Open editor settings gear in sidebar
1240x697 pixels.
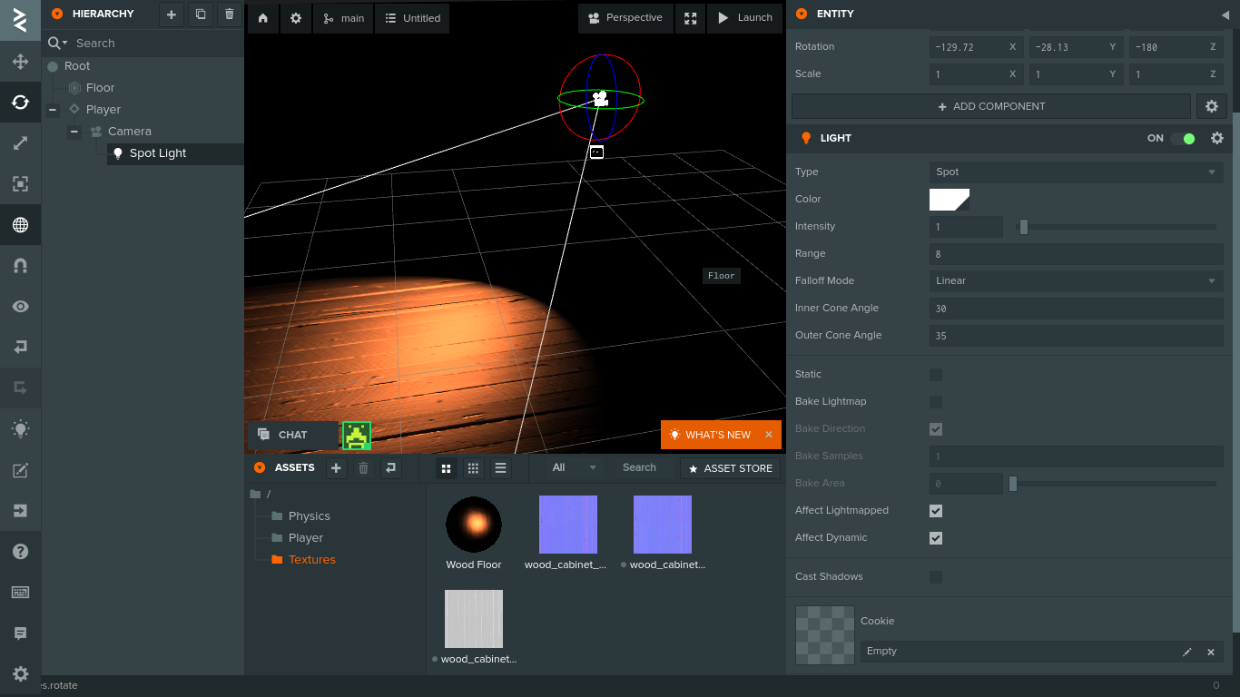20,673
